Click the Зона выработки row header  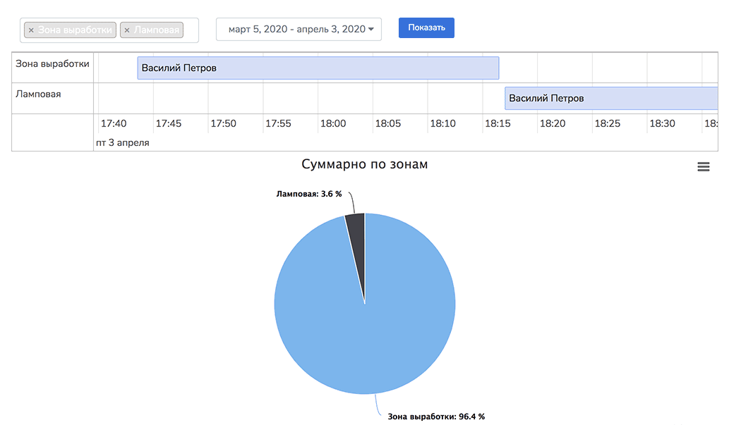pyautogui.click(x=53, y=64)
